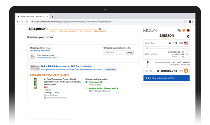Click the cart icon on checkout progress bar

100,29
